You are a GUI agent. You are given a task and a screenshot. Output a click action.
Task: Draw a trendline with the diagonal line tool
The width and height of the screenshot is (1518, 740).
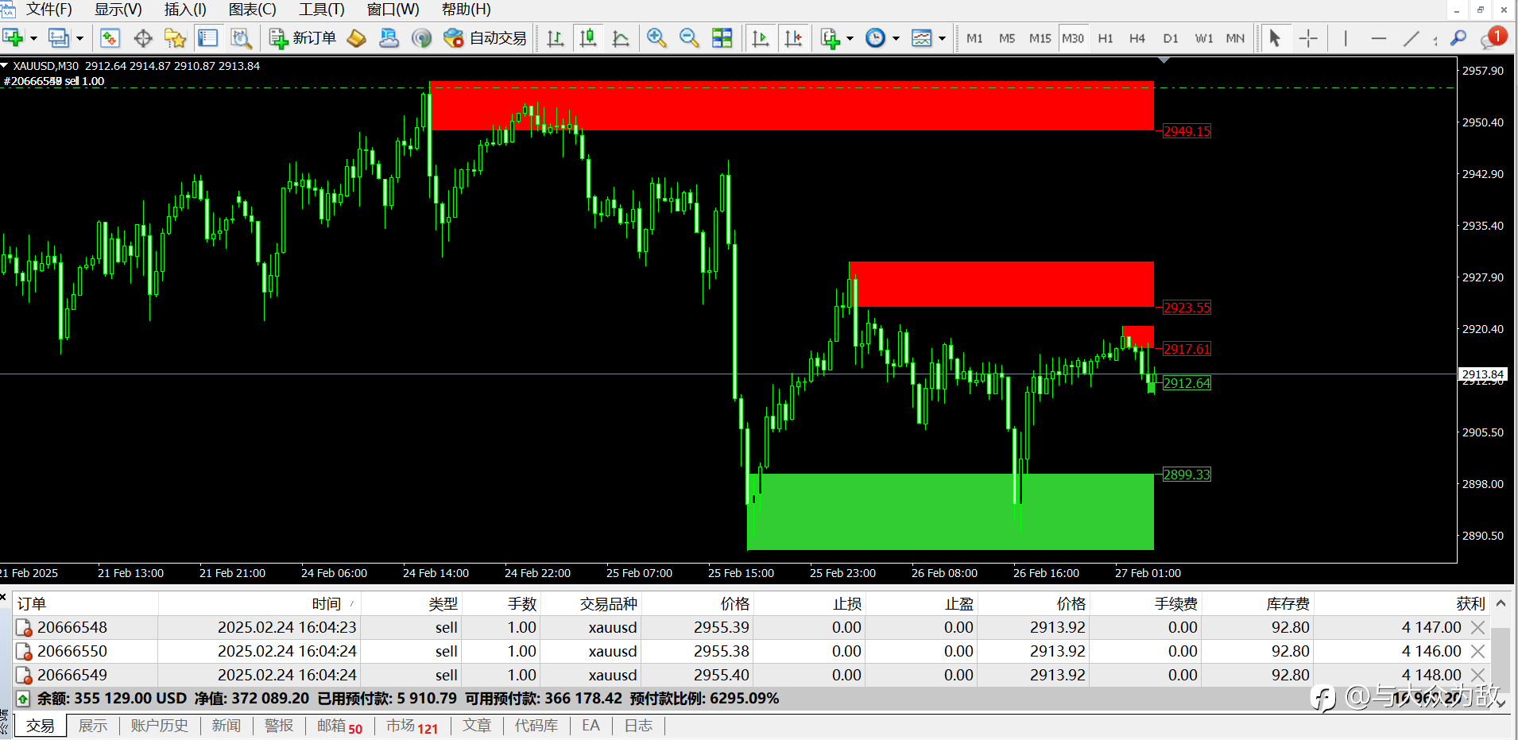1411,38
